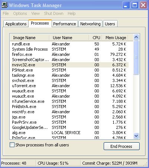Select the ScreenshotCaptor process row
This screenshot has width=149, height=168.
click(70, 60)
